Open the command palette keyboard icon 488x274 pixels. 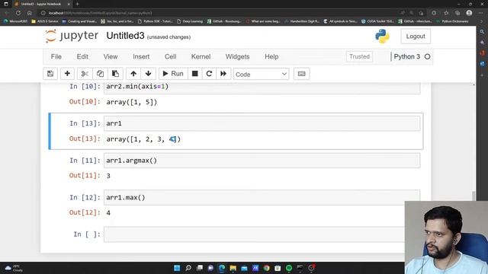[x=302, y=74]
